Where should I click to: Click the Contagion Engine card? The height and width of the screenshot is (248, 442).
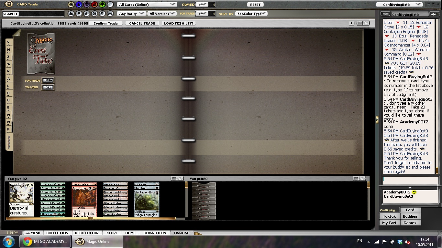tap(147, 203)
